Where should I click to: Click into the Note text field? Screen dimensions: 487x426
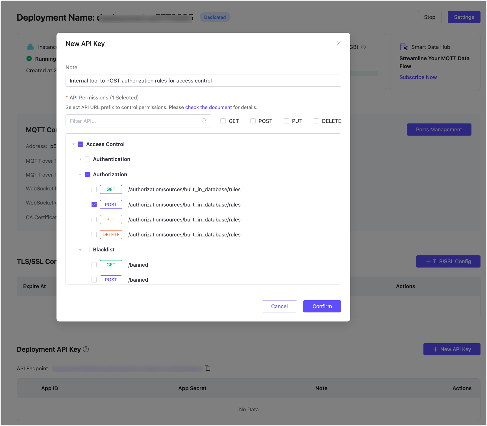pos(203,81)
